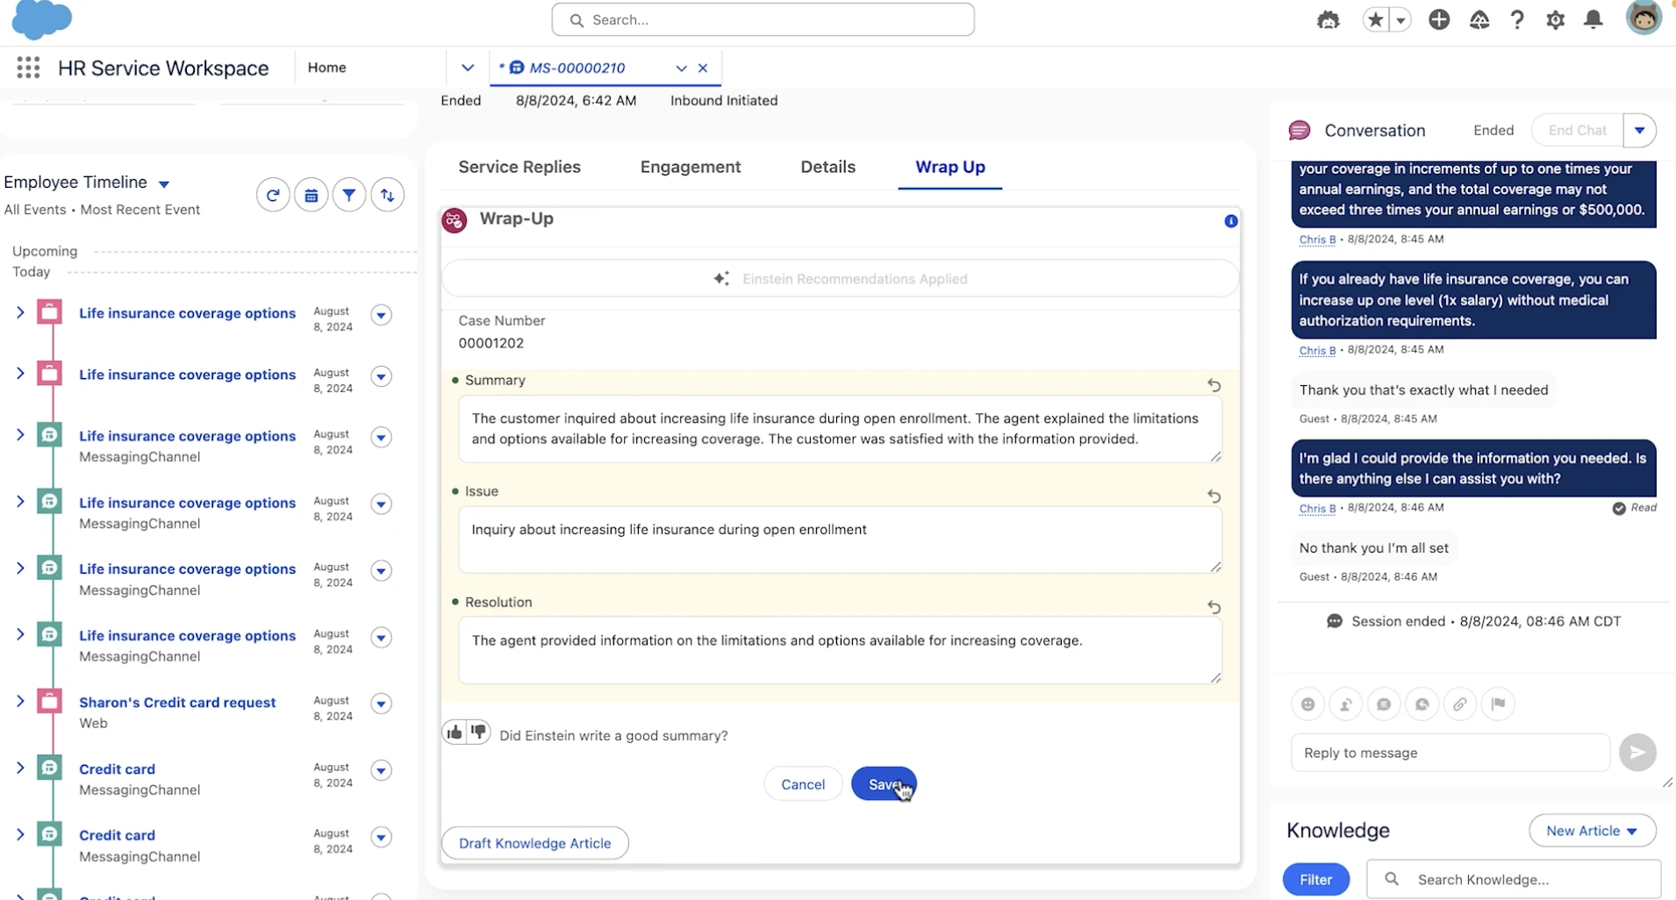
Task: Switch to the Details tab
Action: coord(827,167)
